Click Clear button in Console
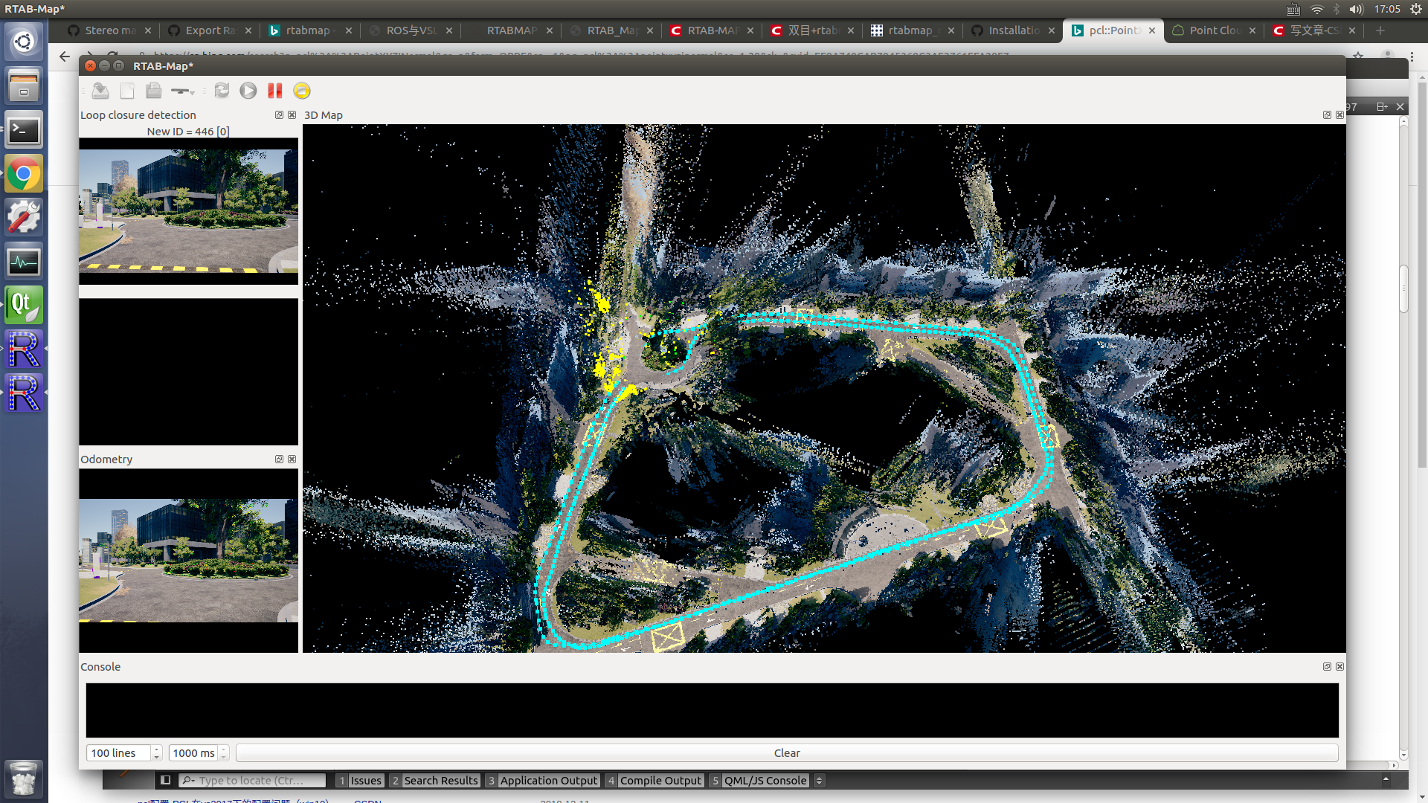The image size is (1428, 803). 786,753
